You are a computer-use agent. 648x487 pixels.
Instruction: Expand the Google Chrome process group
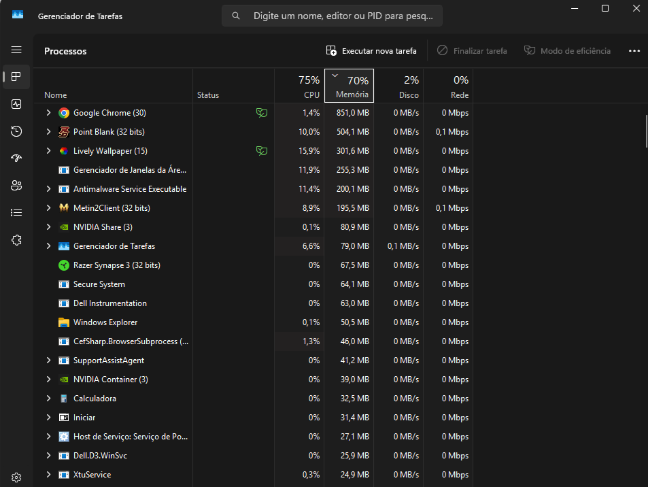click(x=48, y=113)
